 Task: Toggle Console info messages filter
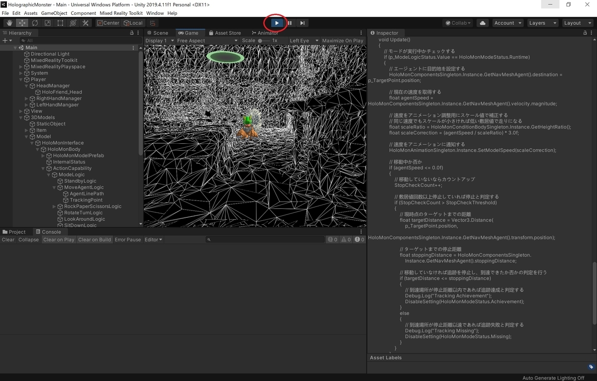pyautogui.click(x=333, y=240)
